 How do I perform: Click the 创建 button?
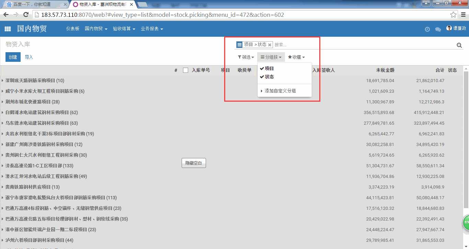click(x=13, y=57)
